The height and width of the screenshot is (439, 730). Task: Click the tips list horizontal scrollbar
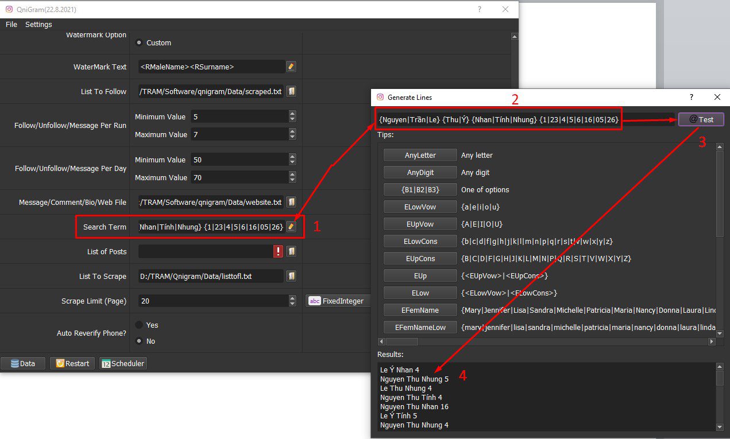tap(546, 341)
